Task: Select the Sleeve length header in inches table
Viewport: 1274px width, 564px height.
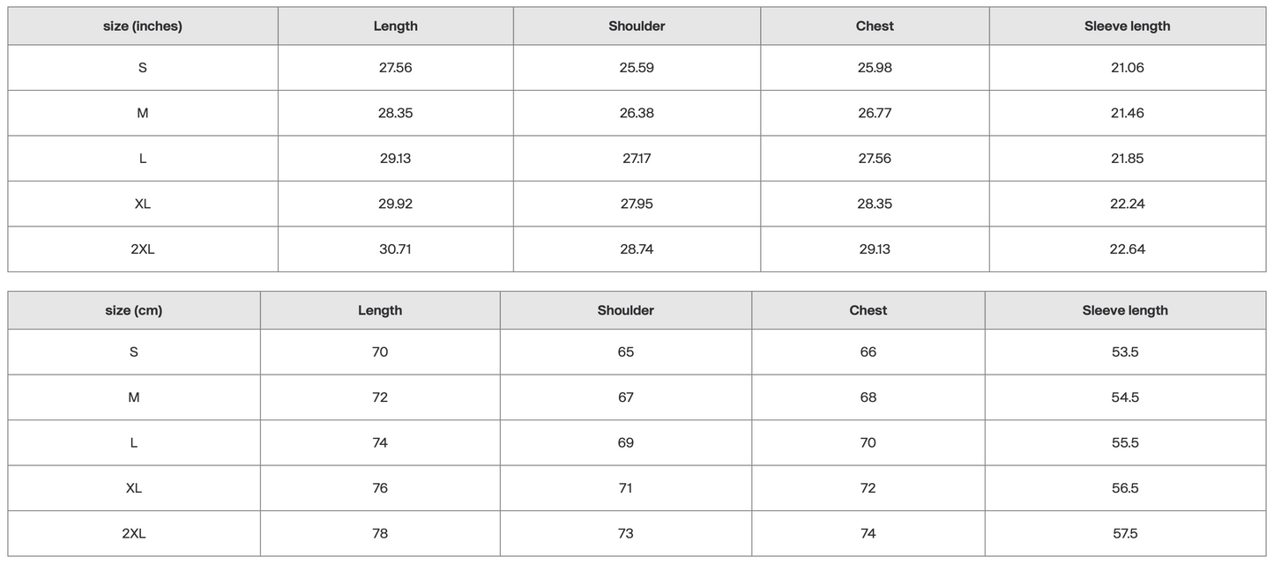Action: (x=1127, y=26)
